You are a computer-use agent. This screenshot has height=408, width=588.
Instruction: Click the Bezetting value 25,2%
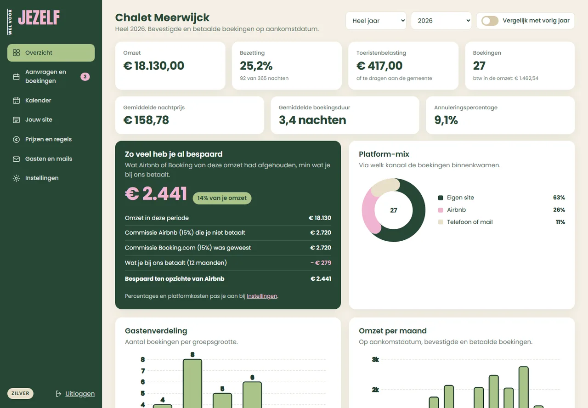(256, 66)
